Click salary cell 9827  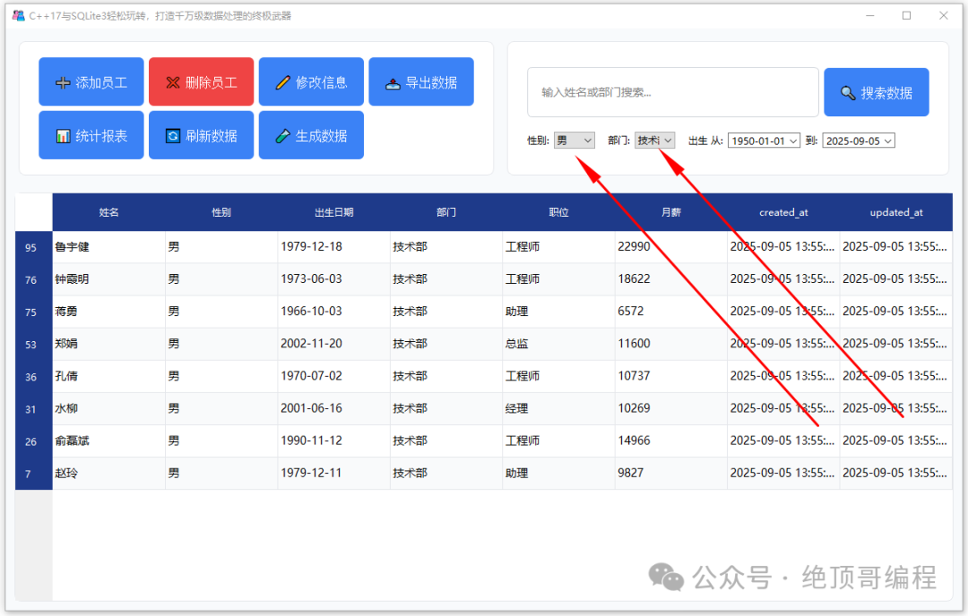click(x=670, y=474)
